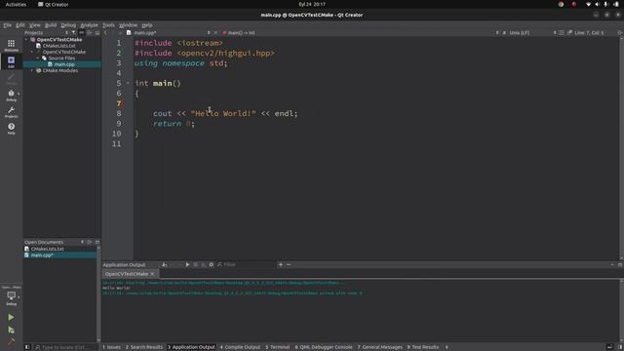Select the Edit mode icon

tap(11, 61)
